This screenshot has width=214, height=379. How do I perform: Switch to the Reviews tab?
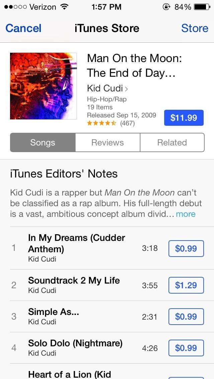[x=108, y=142]
